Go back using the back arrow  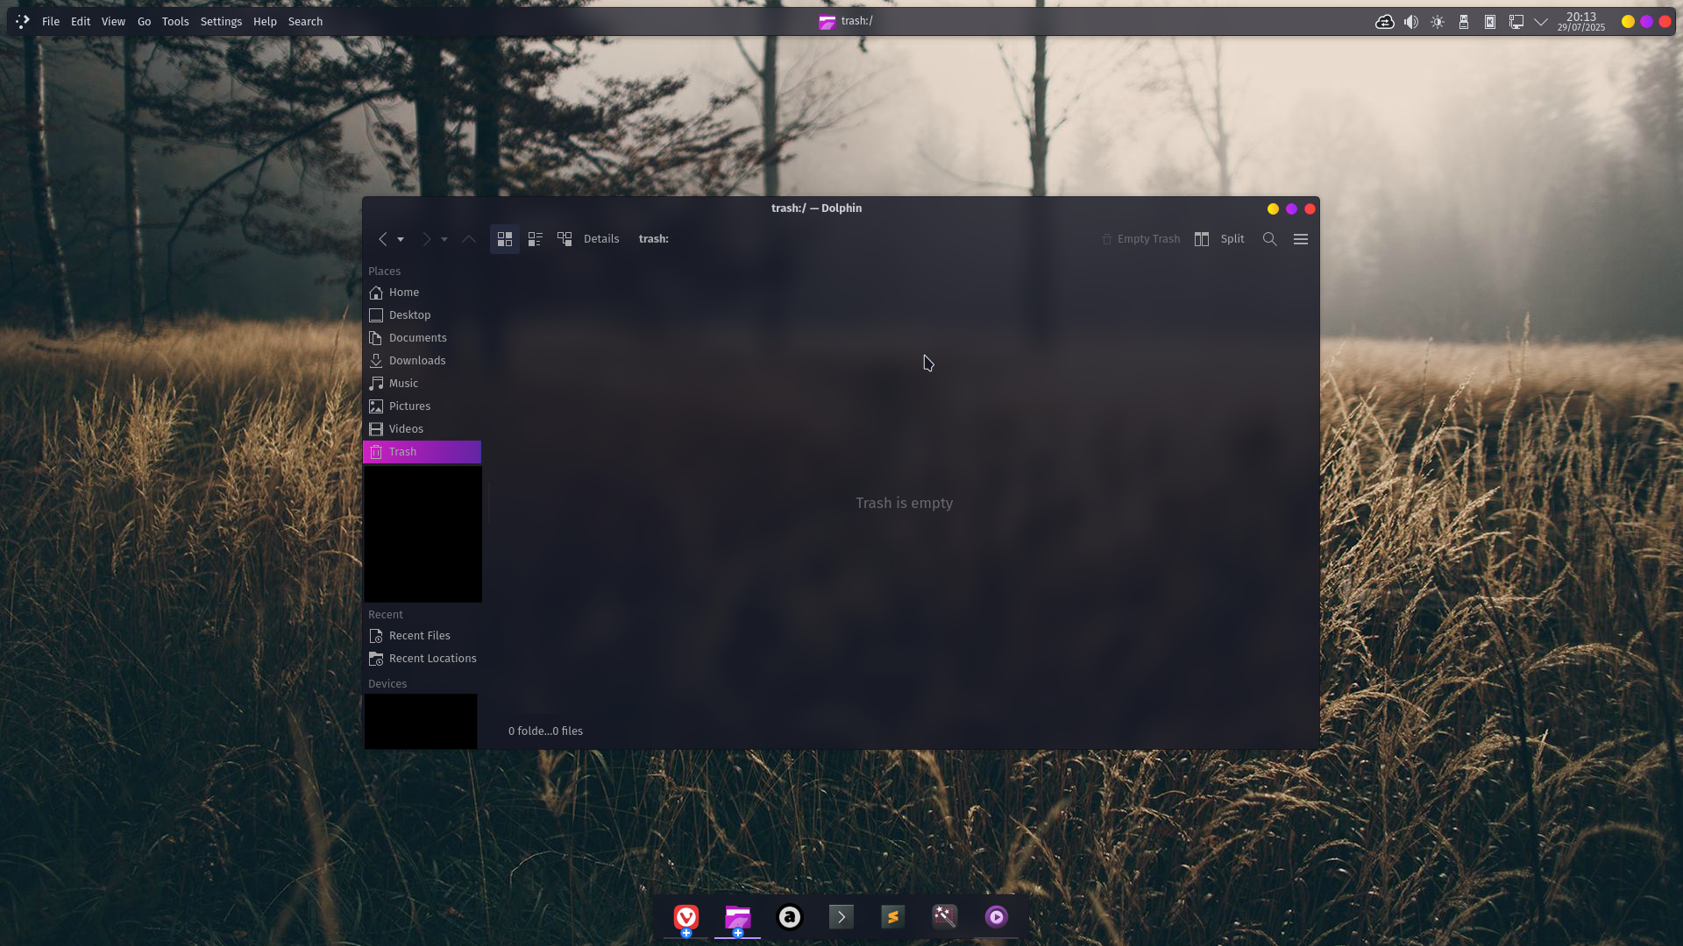click(x=383, y=239)
